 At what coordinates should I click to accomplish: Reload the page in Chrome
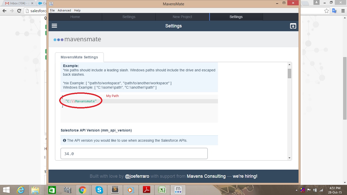(x=19, y=11)
